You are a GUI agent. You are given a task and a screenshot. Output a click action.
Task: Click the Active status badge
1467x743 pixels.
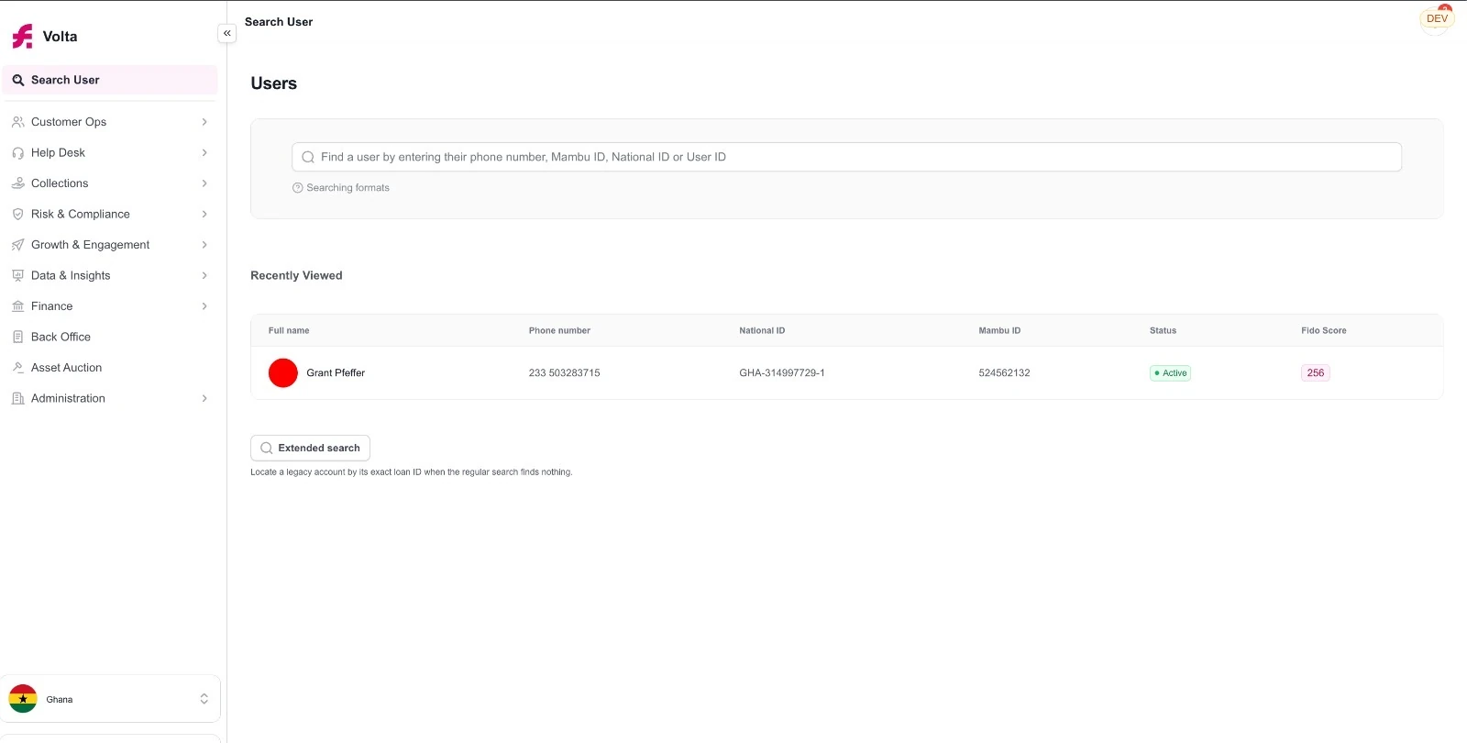tap(1170, 373)
